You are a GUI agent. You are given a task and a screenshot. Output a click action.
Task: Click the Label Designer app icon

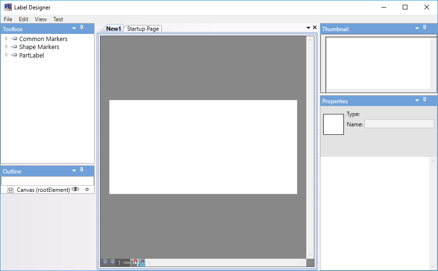[x=8, y=7]
